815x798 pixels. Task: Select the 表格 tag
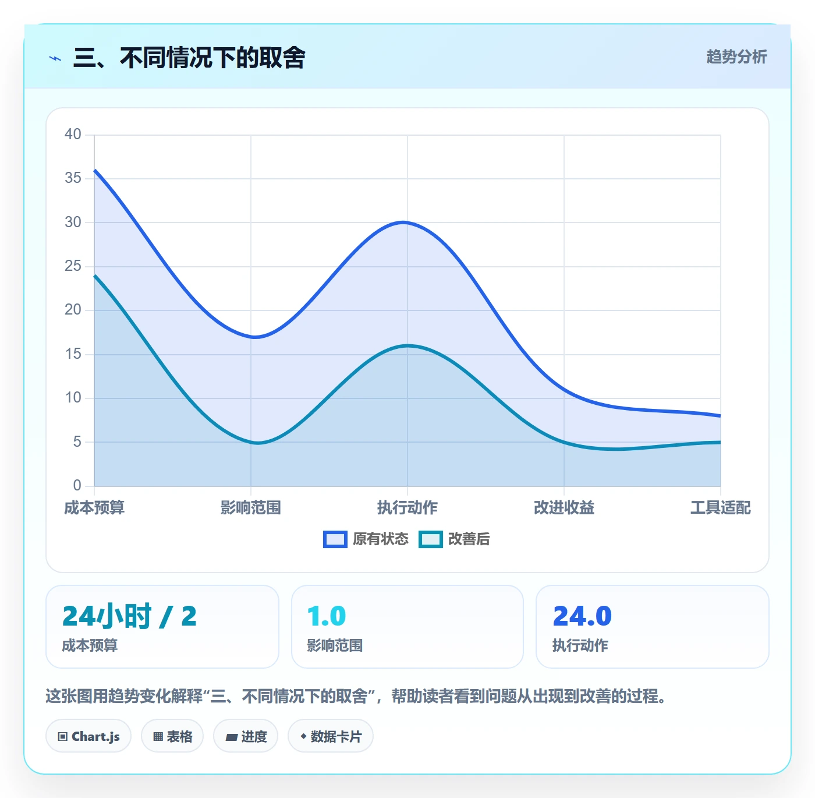click(172, 736)
